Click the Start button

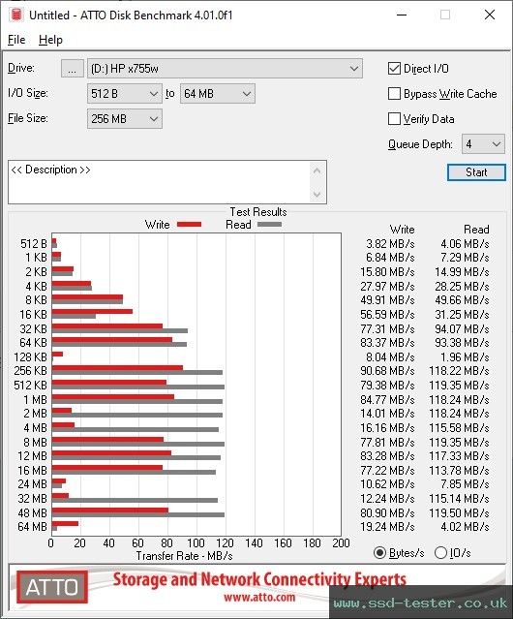click(476, 172)
